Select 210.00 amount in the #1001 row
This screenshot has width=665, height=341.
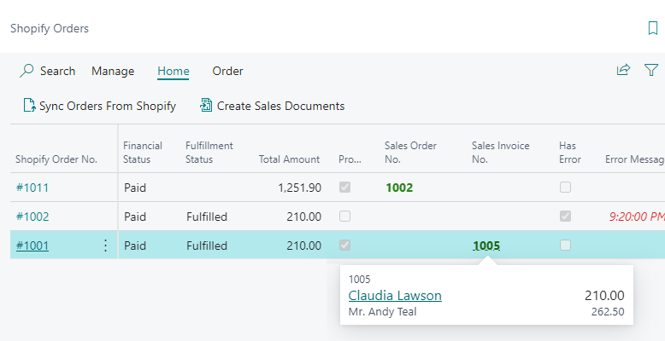[x=303, y=246]
